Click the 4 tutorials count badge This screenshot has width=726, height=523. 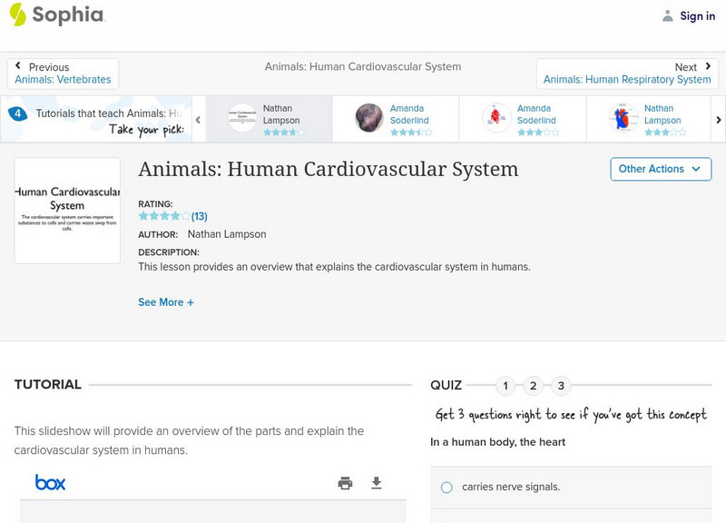[x=17, y=113]
